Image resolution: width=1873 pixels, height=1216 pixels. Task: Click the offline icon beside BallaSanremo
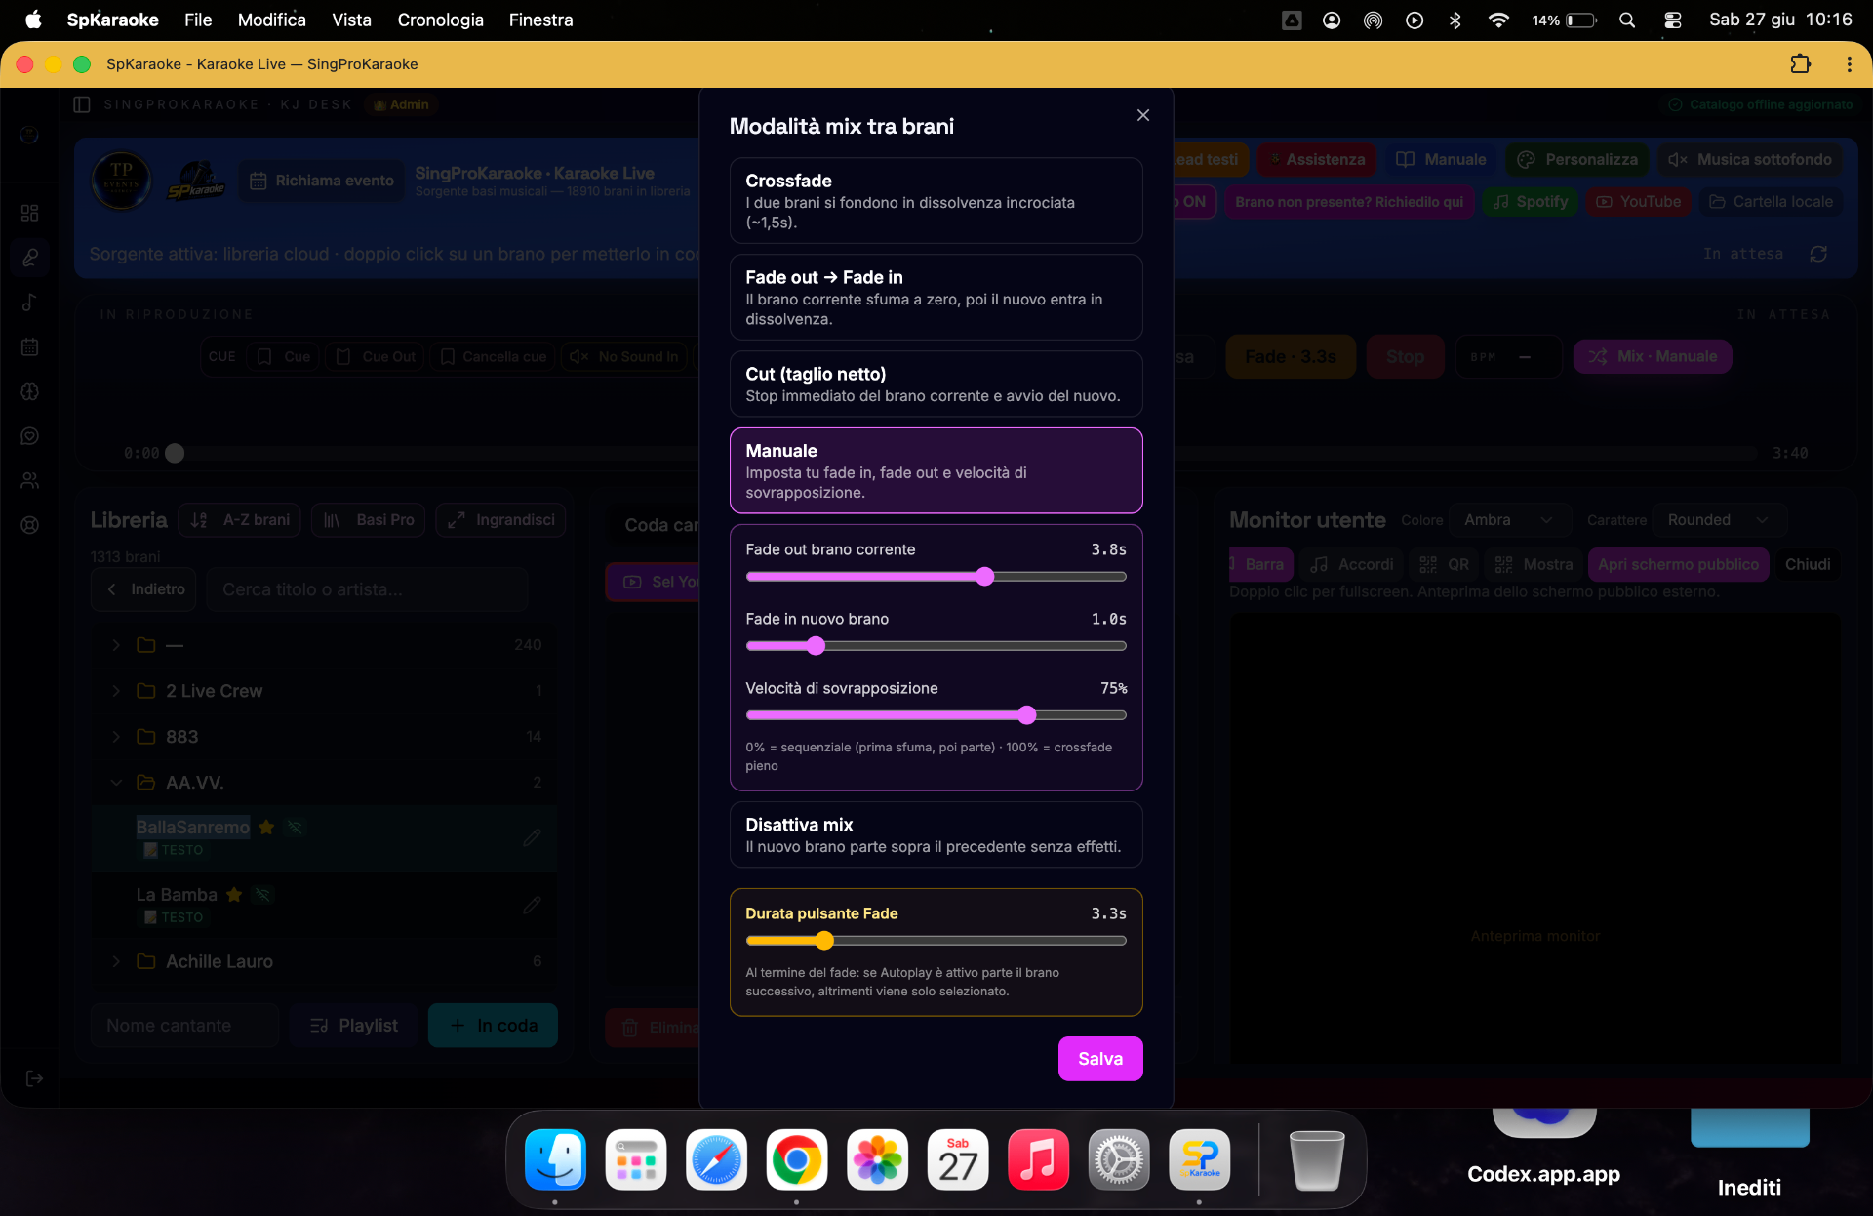tap(296, 827)
